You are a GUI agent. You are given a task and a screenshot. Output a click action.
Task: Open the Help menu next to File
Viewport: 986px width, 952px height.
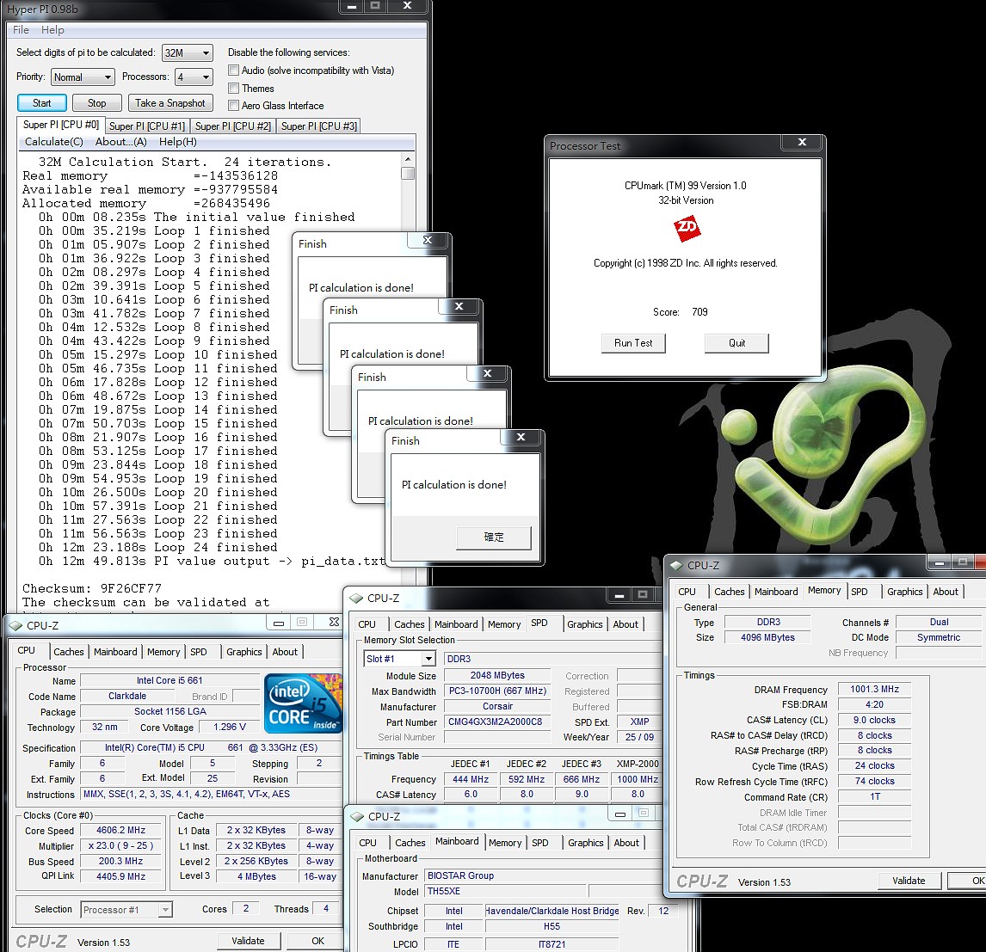tap(52, 30)
